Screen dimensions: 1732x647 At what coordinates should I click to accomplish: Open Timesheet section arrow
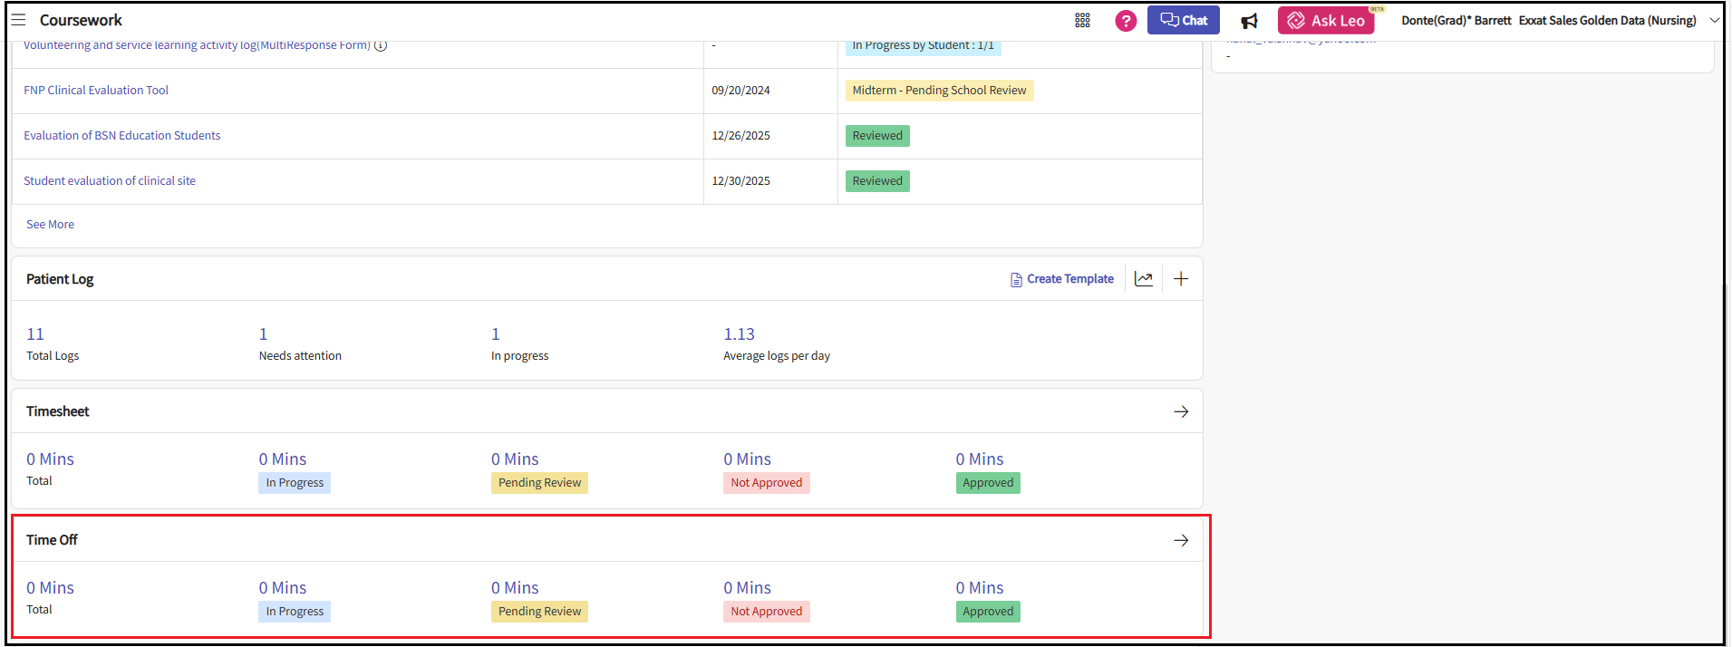(x=1181, y=411)
